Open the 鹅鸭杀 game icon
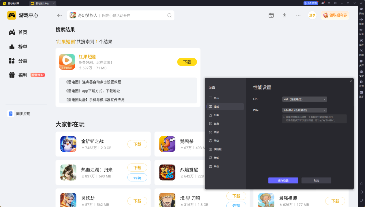The image size is (365, 207). (x=167, y=144)
